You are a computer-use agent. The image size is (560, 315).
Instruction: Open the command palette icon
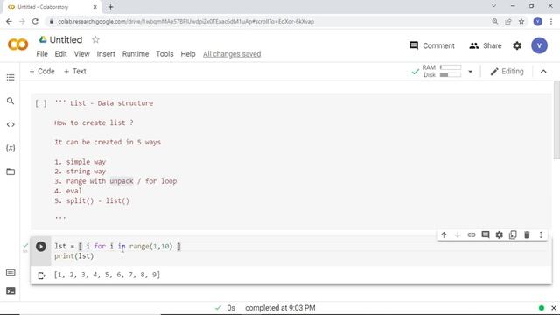(10, 273)
